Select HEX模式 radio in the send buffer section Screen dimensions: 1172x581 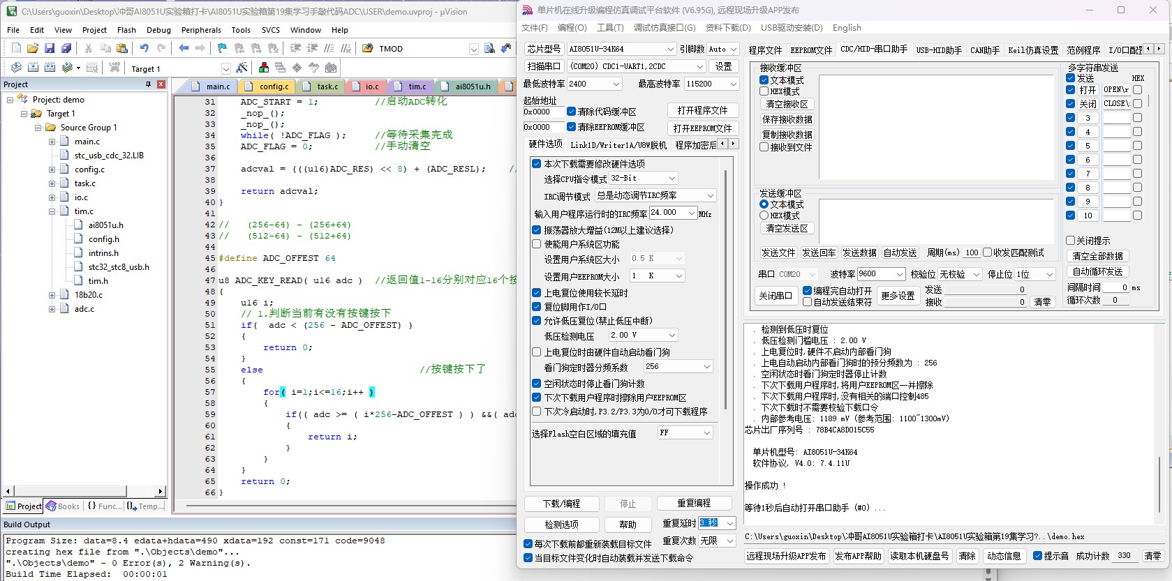[x=764, y=216]
